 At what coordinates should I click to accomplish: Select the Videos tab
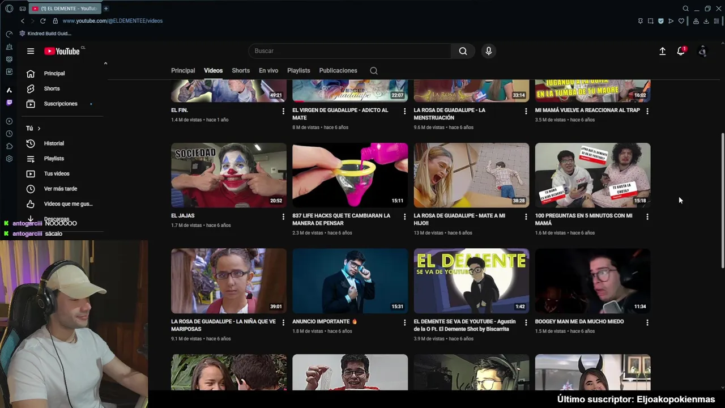(213, 71)
